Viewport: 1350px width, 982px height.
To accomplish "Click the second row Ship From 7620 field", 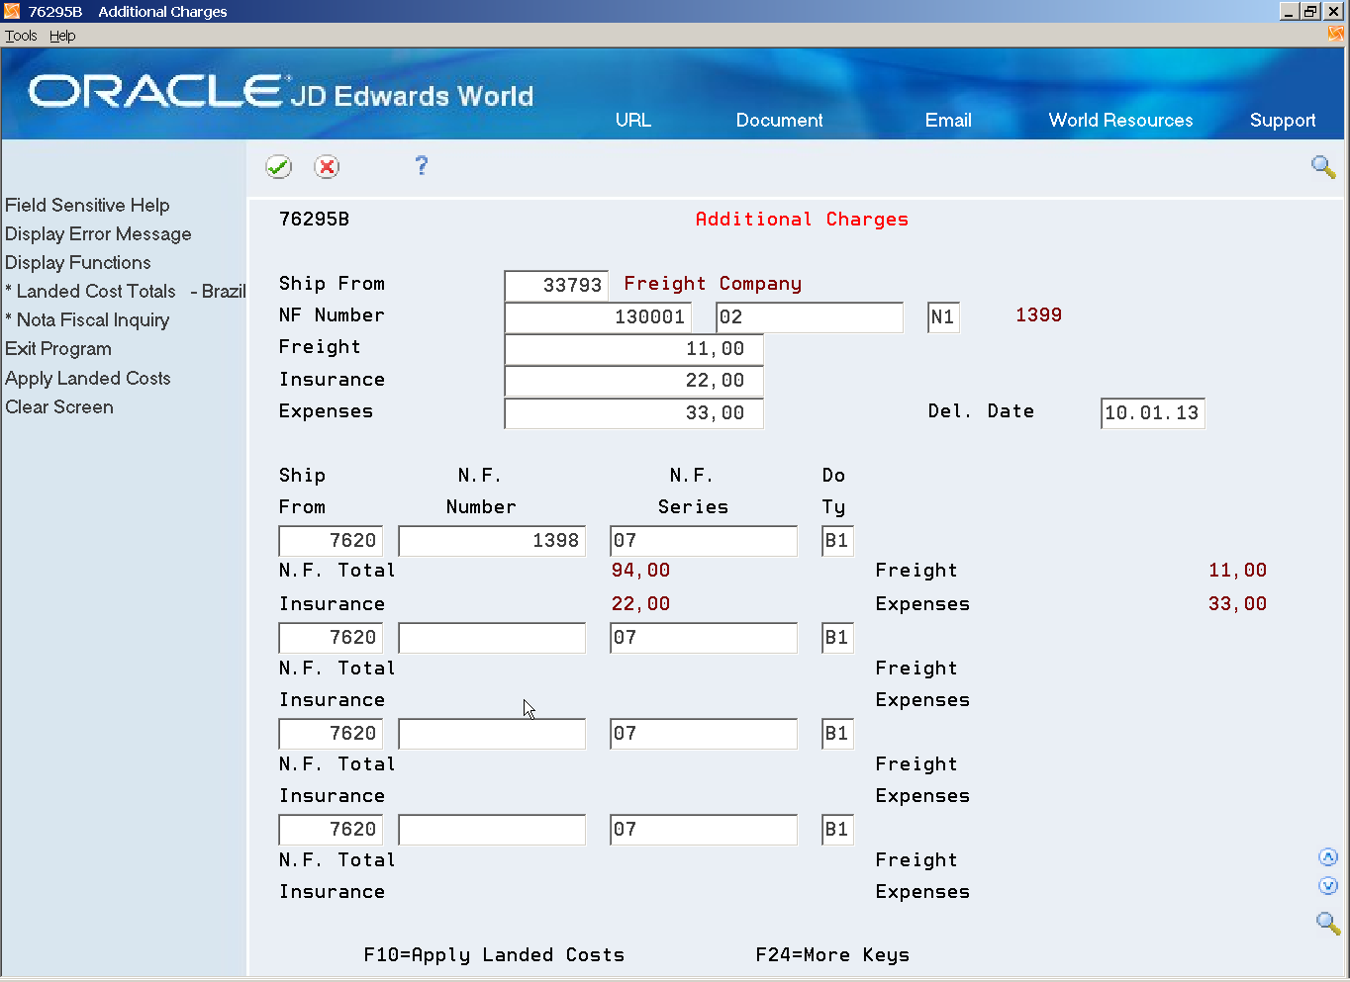I will (x=331, y=637).
